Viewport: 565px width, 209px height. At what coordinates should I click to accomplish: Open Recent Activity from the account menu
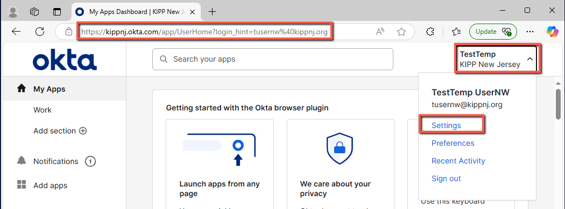point(458,161)
